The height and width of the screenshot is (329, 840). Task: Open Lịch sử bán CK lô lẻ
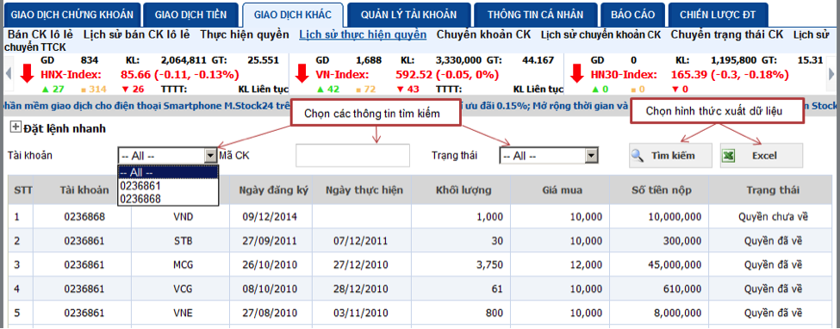137,34
